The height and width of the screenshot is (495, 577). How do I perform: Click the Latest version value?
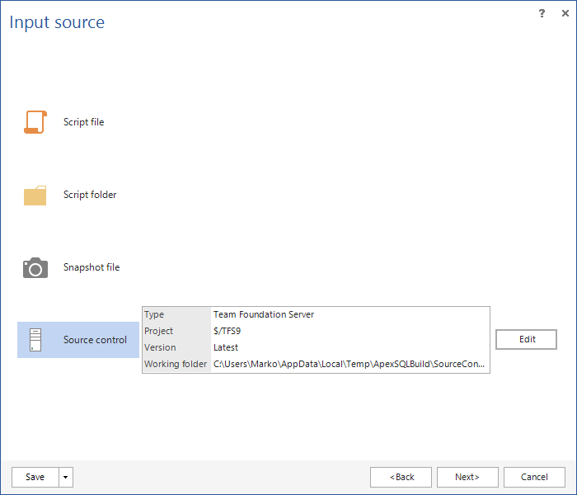pyautogui.click(x=226, y=347)
